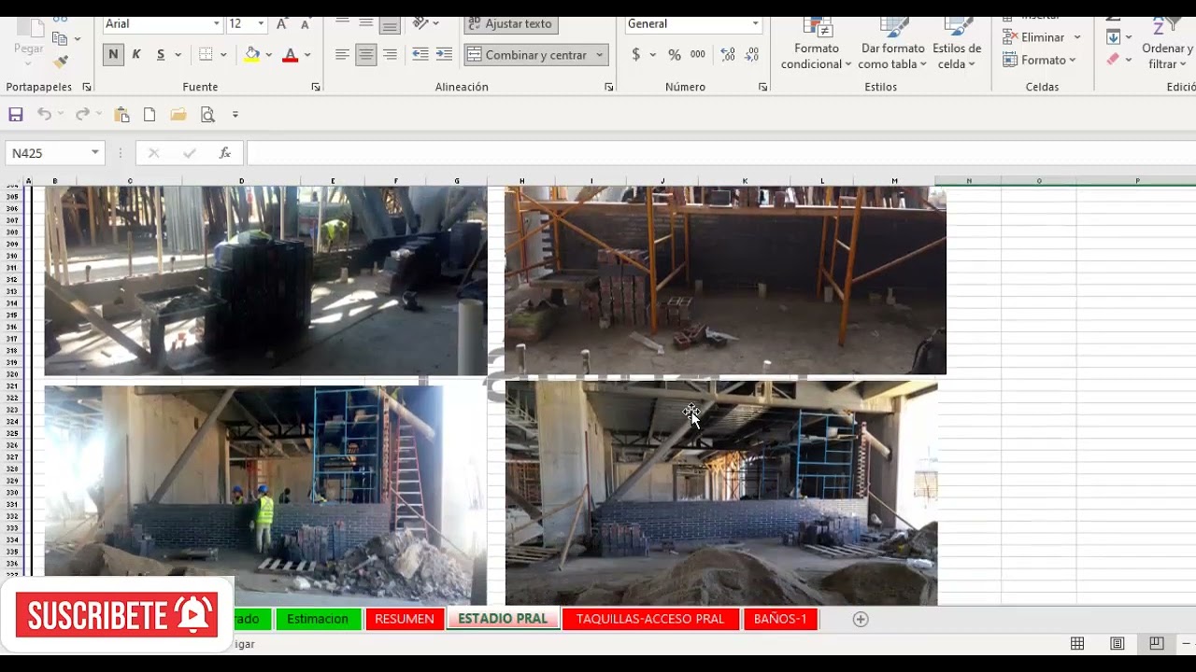Apply left text alignment

(342, 55)
